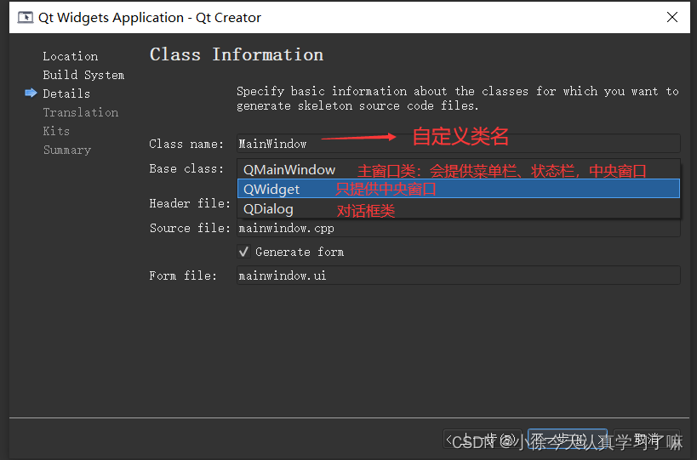The width and height of the screenshot is (697, 460).
Task: Open the Build System wizard step
Action: click(83, 75)
